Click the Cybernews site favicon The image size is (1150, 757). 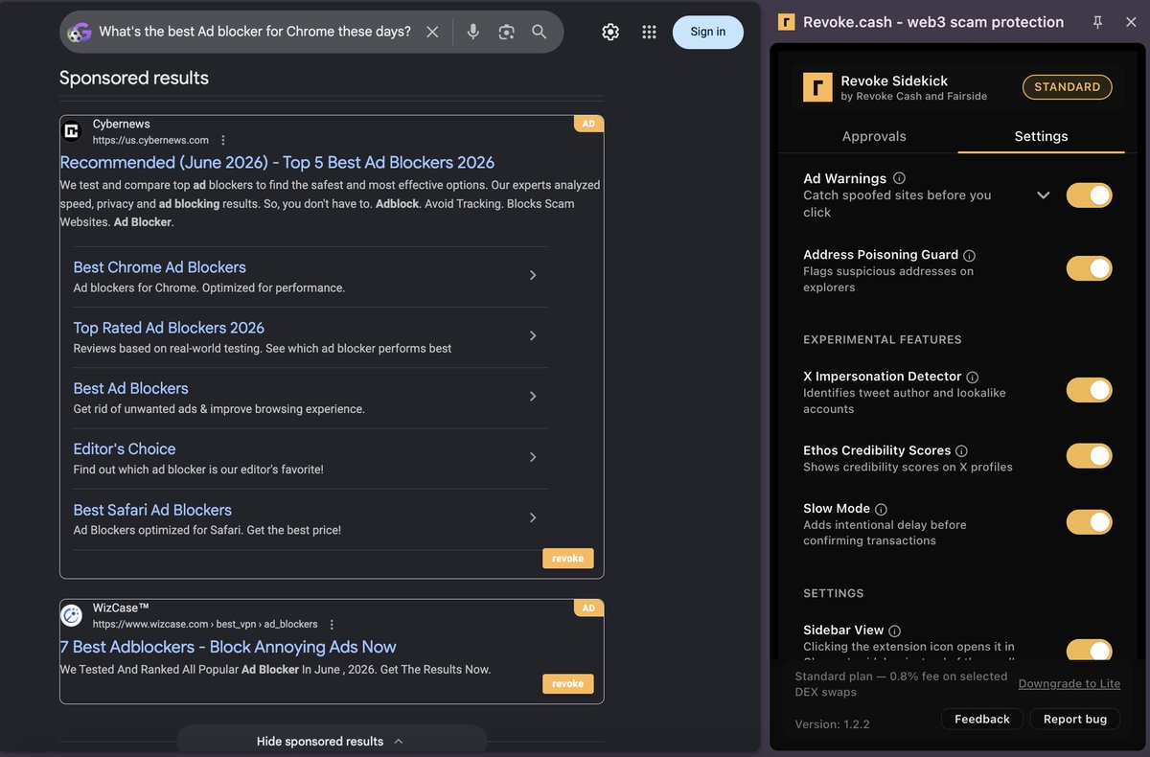pos(72,131)
